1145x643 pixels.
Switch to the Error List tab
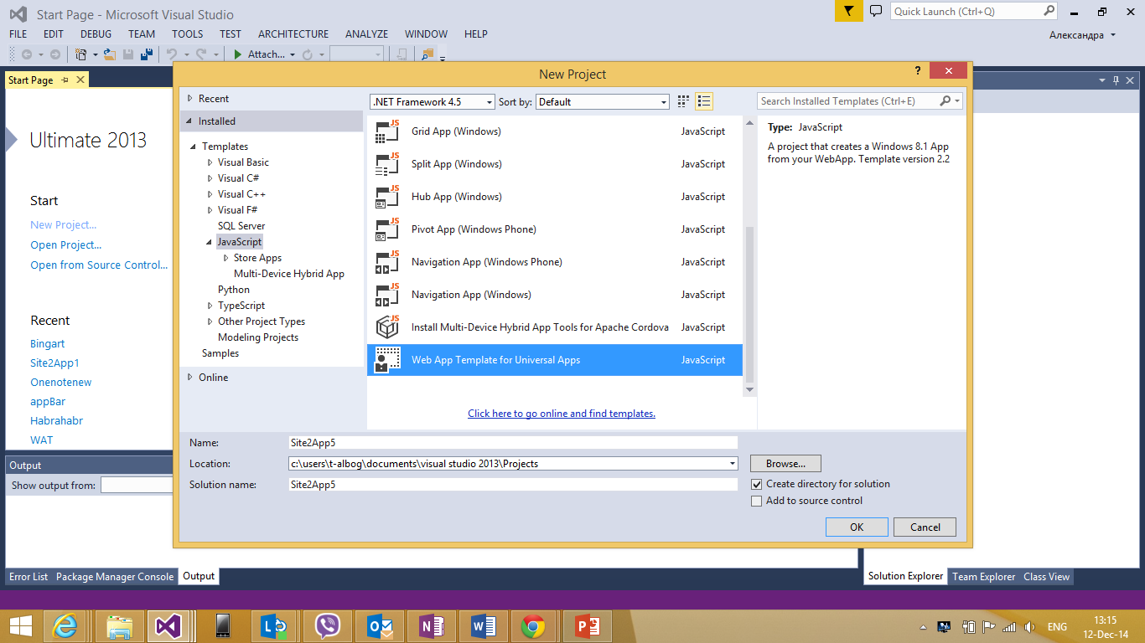(x=28, y=576)
